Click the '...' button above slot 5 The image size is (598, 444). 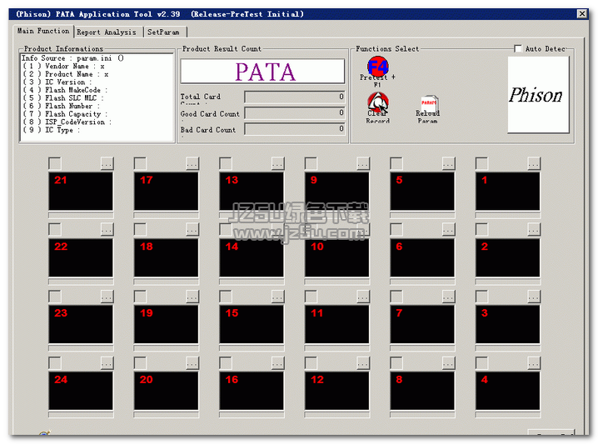click(449, 163)
